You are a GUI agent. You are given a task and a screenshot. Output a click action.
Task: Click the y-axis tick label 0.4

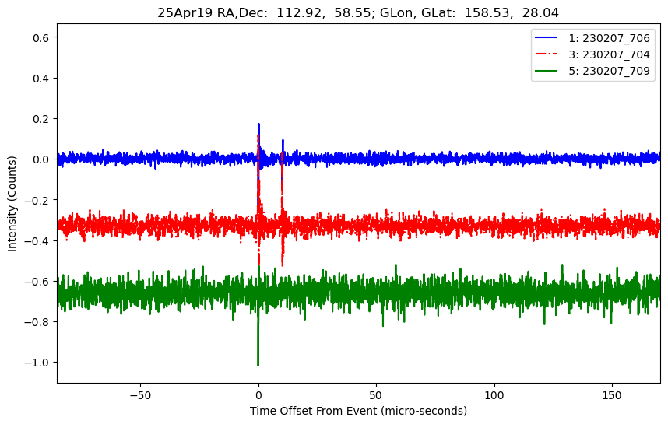tap(41, 79)
